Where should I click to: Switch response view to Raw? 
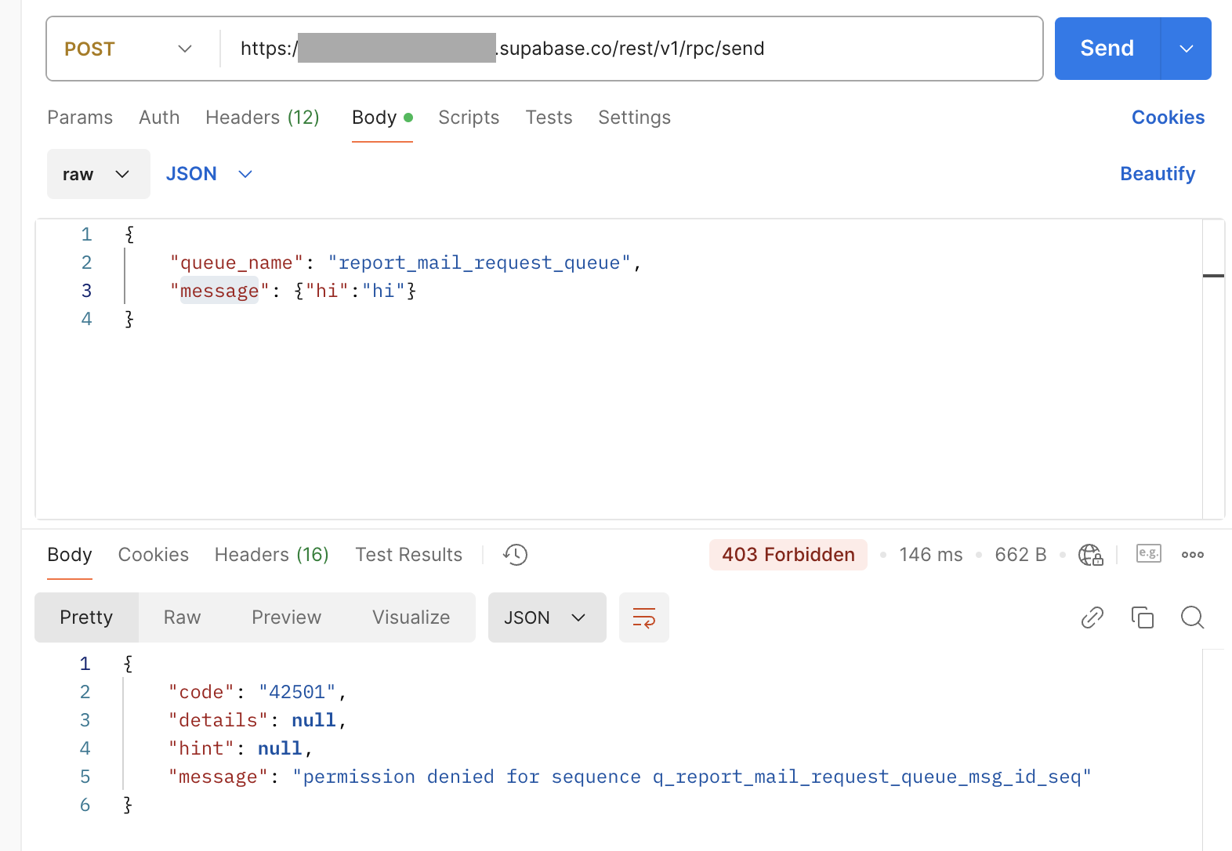tap(182, 617)
